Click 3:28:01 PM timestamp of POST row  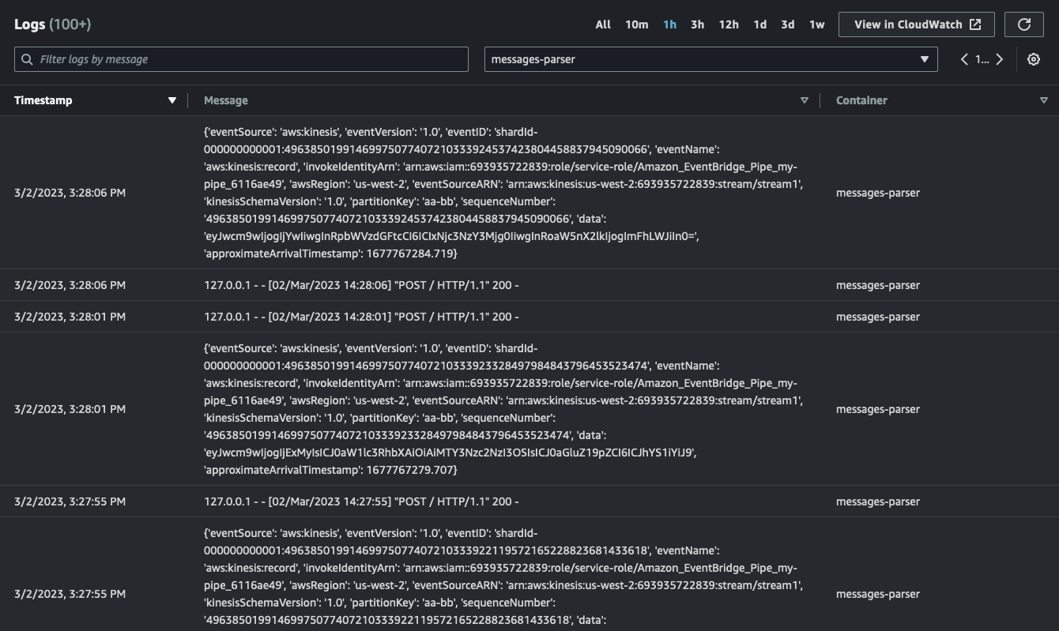point(70,317)
